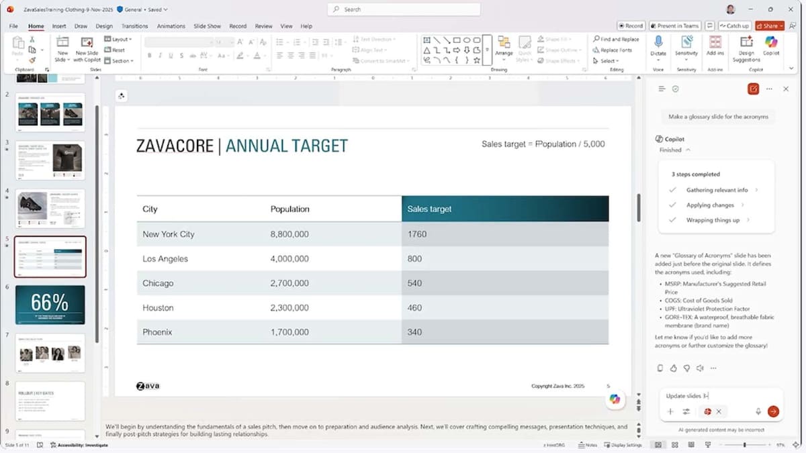
Task: Click Present in Teams button
Action: [x=675, y=26]
